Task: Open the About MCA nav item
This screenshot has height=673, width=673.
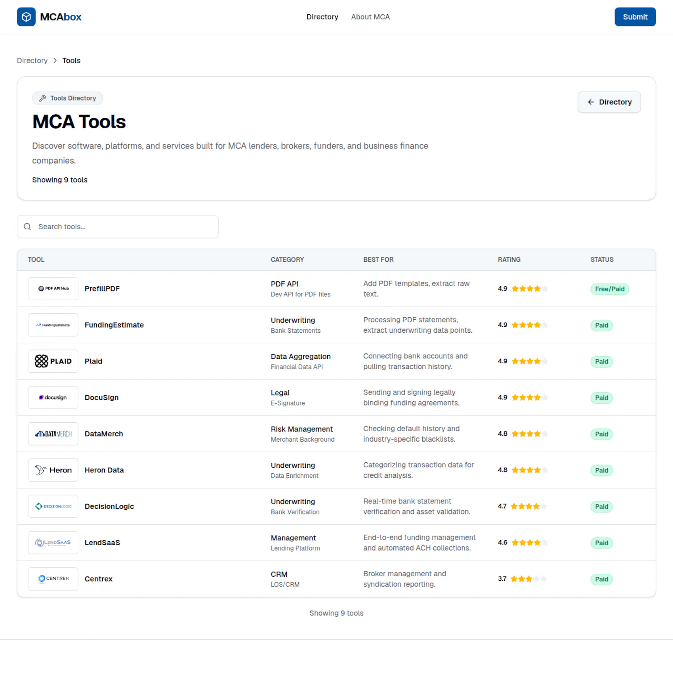Action: tap(370, 17)
